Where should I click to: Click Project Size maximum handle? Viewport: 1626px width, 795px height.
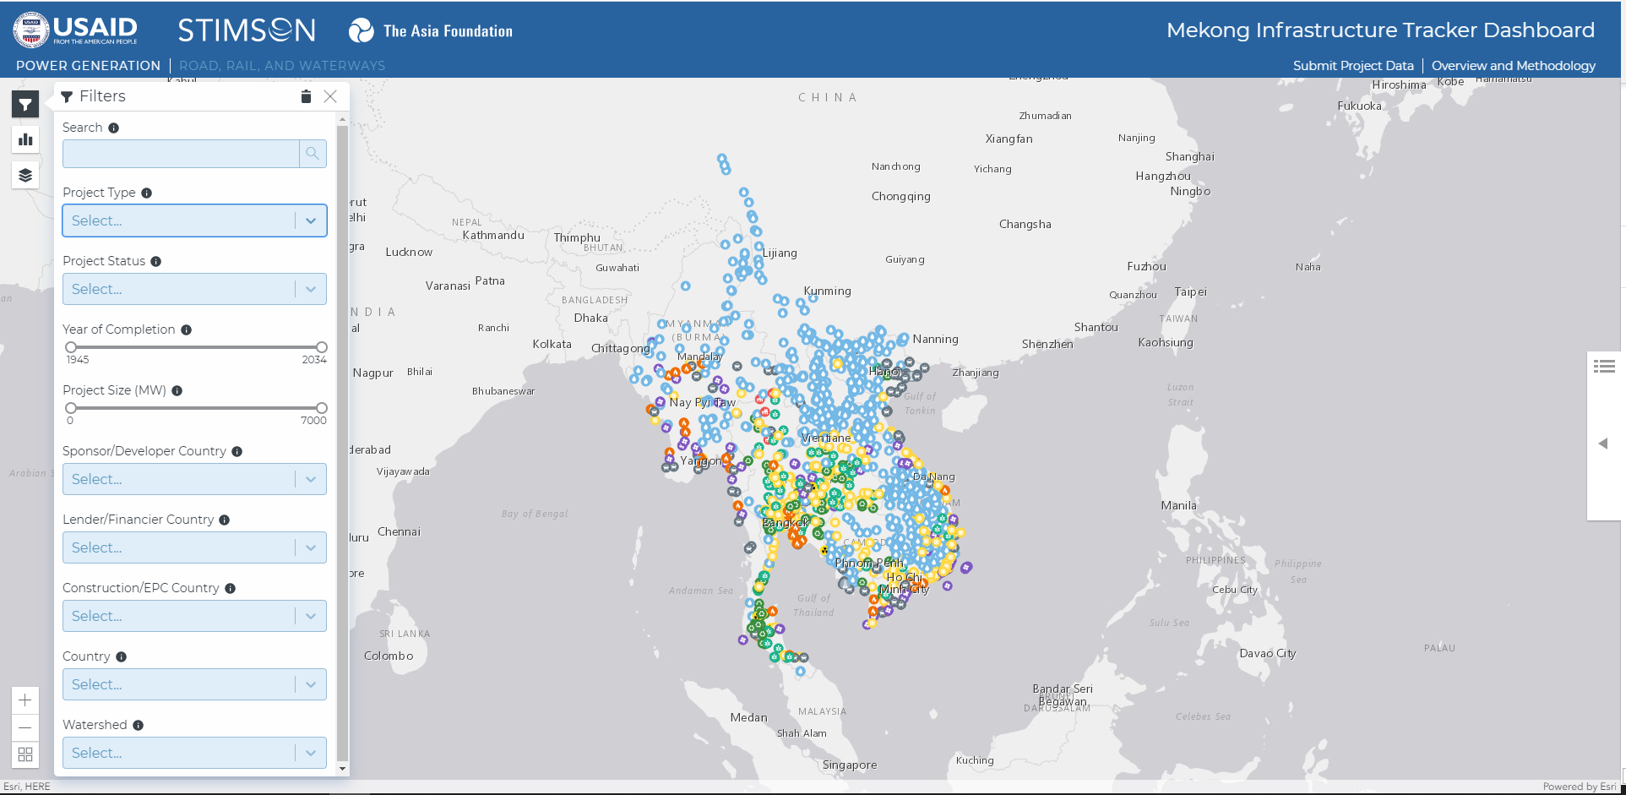[322, 408]
